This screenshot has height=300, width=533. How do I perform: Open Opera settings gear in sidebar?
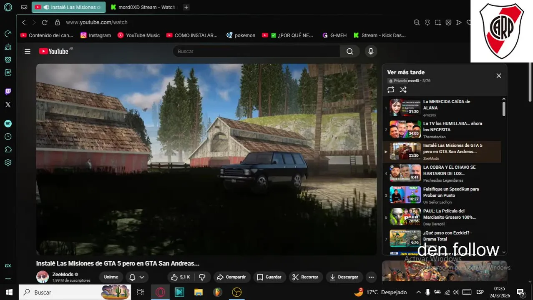pos(8,162)
